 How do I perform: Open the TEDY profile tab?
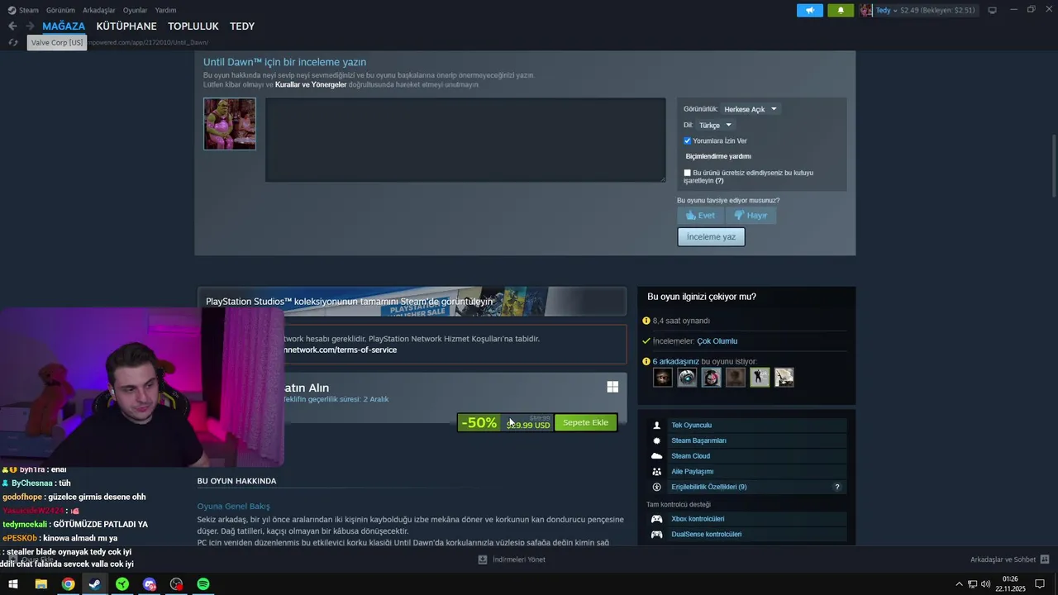click(x=242, y=26)
